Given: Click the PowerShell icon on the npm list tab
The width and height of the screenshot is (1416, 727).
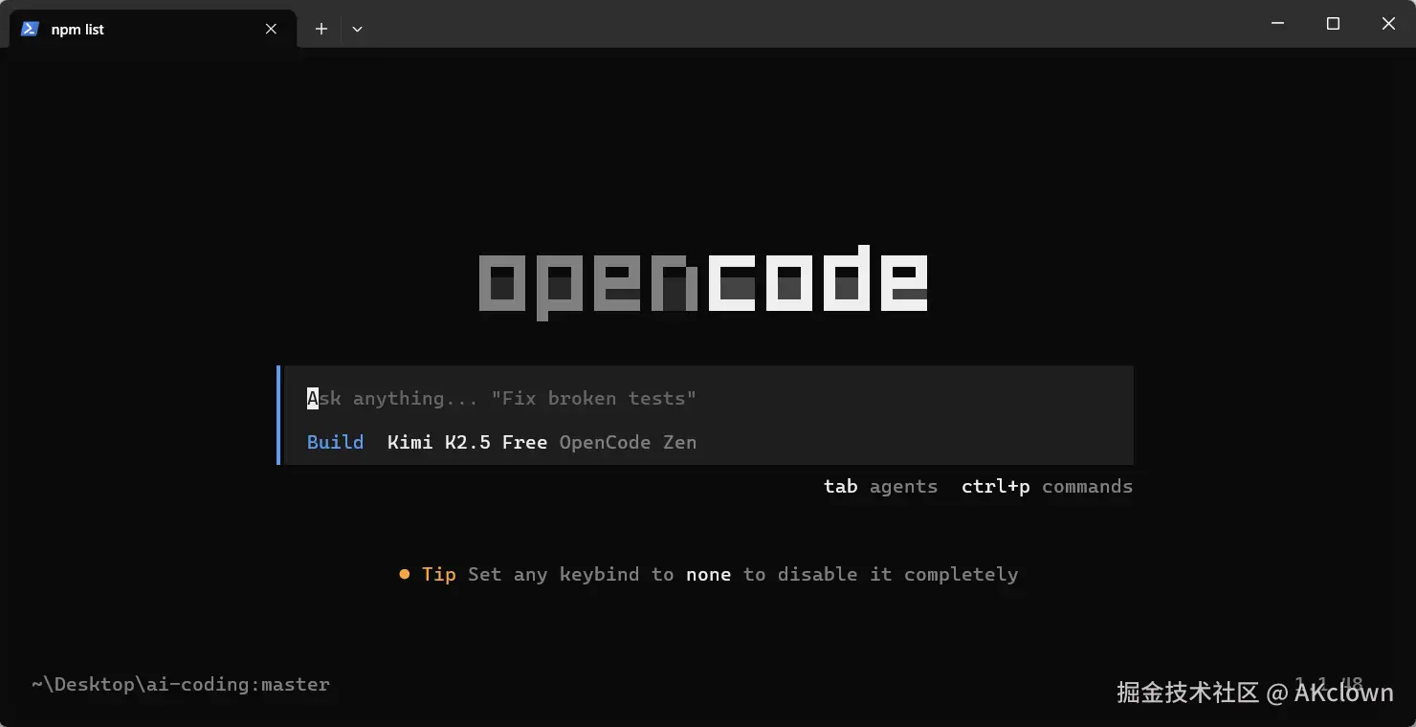Looking at the screenshot, I should click(30, 29).
